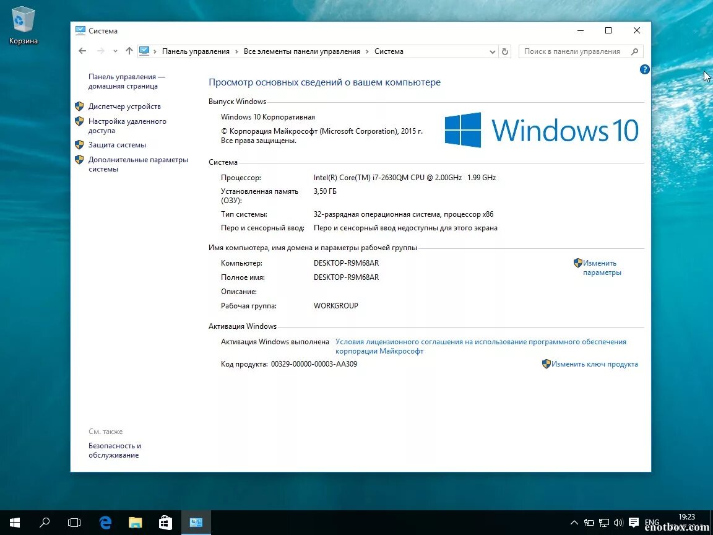Click the 'WORKGROUP' workgroup value
The height and width of the screenshot is (535, 713).
(x=336, y=306)
